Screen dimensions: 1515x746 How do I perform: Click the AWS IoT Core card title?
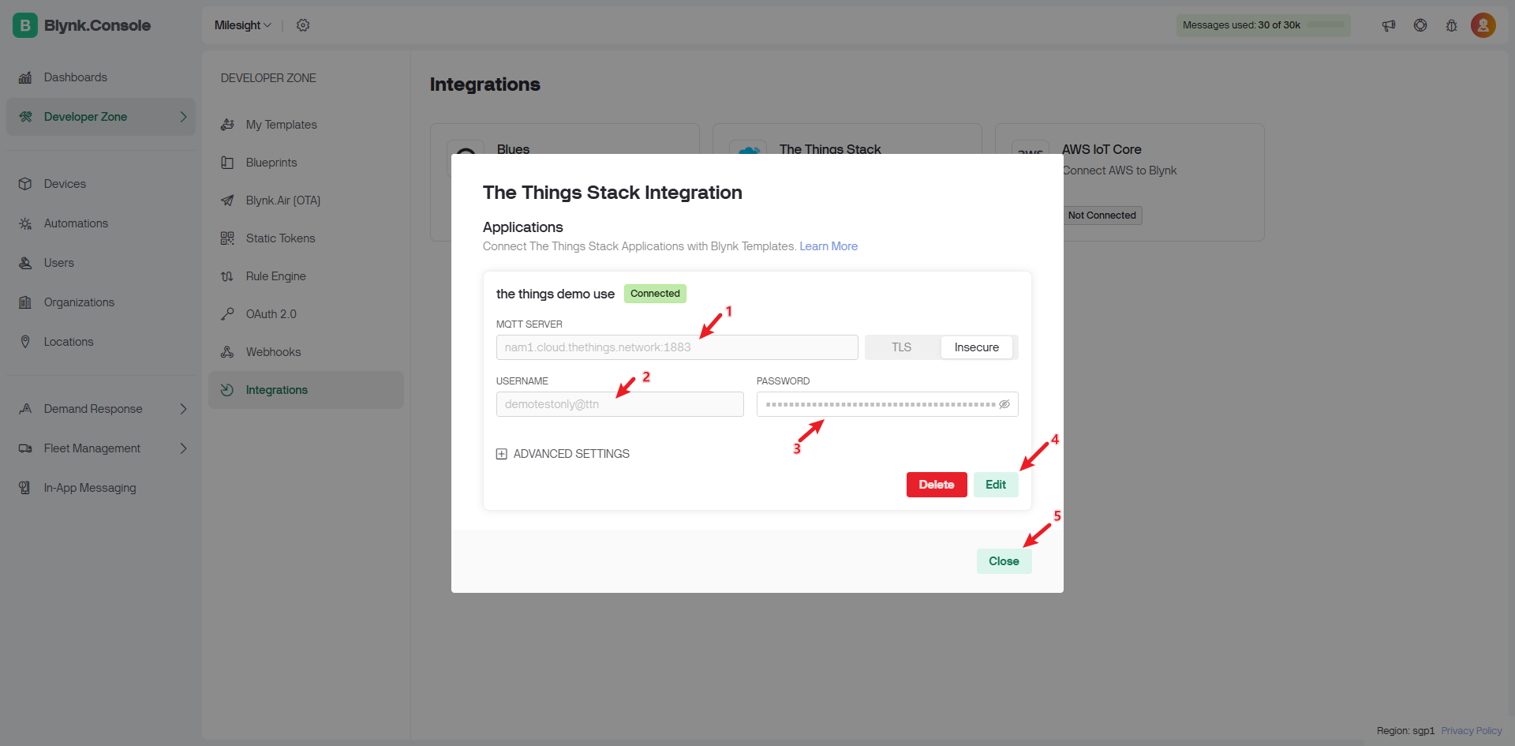[1102, 149]
